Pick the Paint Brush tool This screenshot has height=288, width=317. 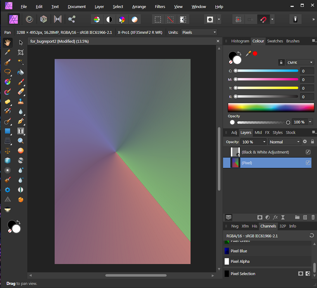[20, 82]
